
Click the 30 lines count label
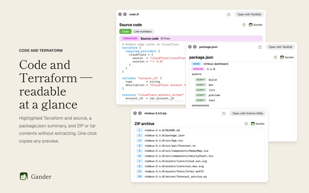[x=165, y=38]
